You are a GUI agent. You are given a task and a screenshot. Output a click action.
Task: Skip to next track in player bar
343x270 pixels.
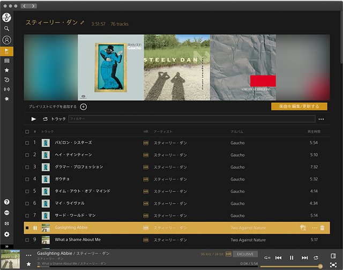304,258
